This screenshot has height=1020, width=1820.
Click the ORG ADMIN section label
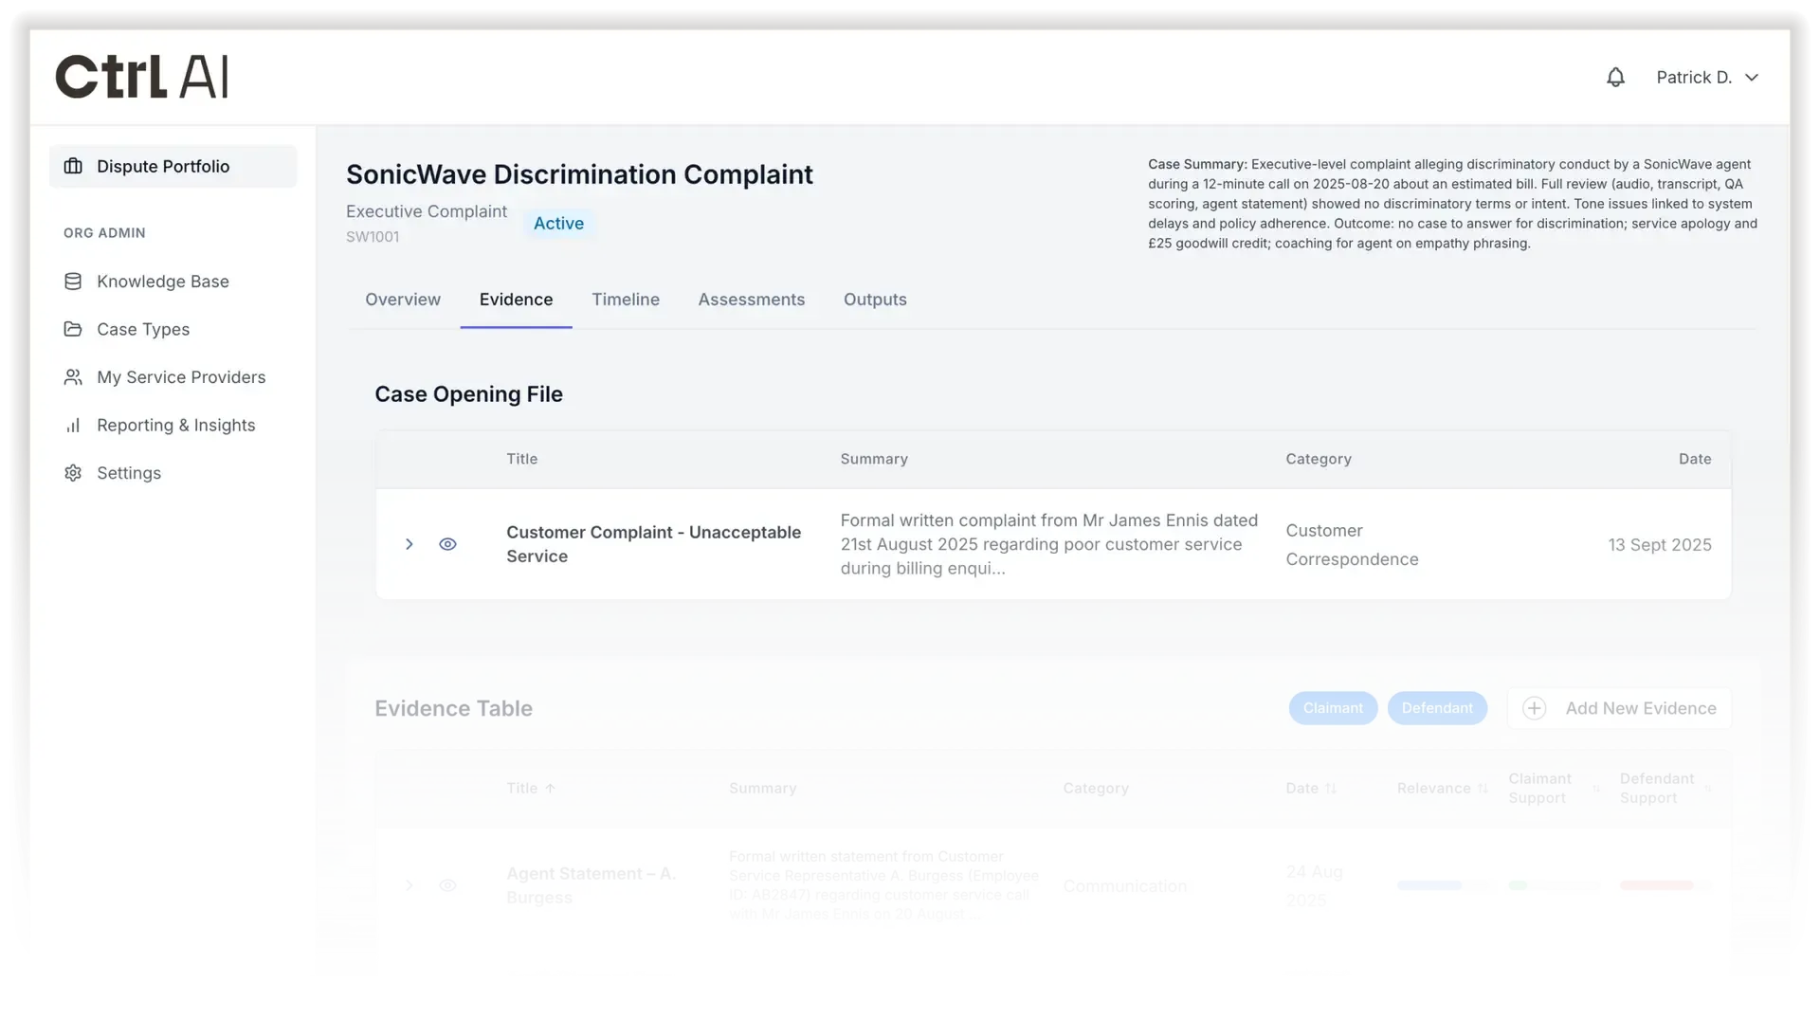pos(104,233)
